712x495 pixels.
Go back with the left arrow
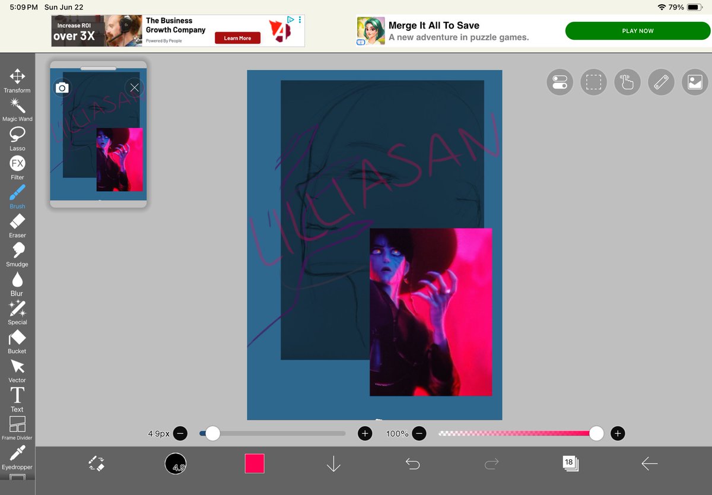649,464
